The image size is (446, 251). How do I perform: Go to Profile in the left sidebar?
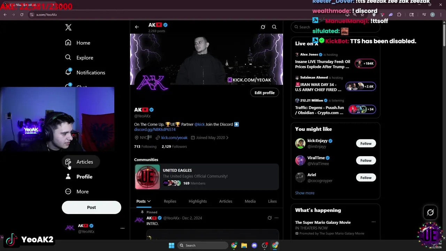[x=79, y=177]
